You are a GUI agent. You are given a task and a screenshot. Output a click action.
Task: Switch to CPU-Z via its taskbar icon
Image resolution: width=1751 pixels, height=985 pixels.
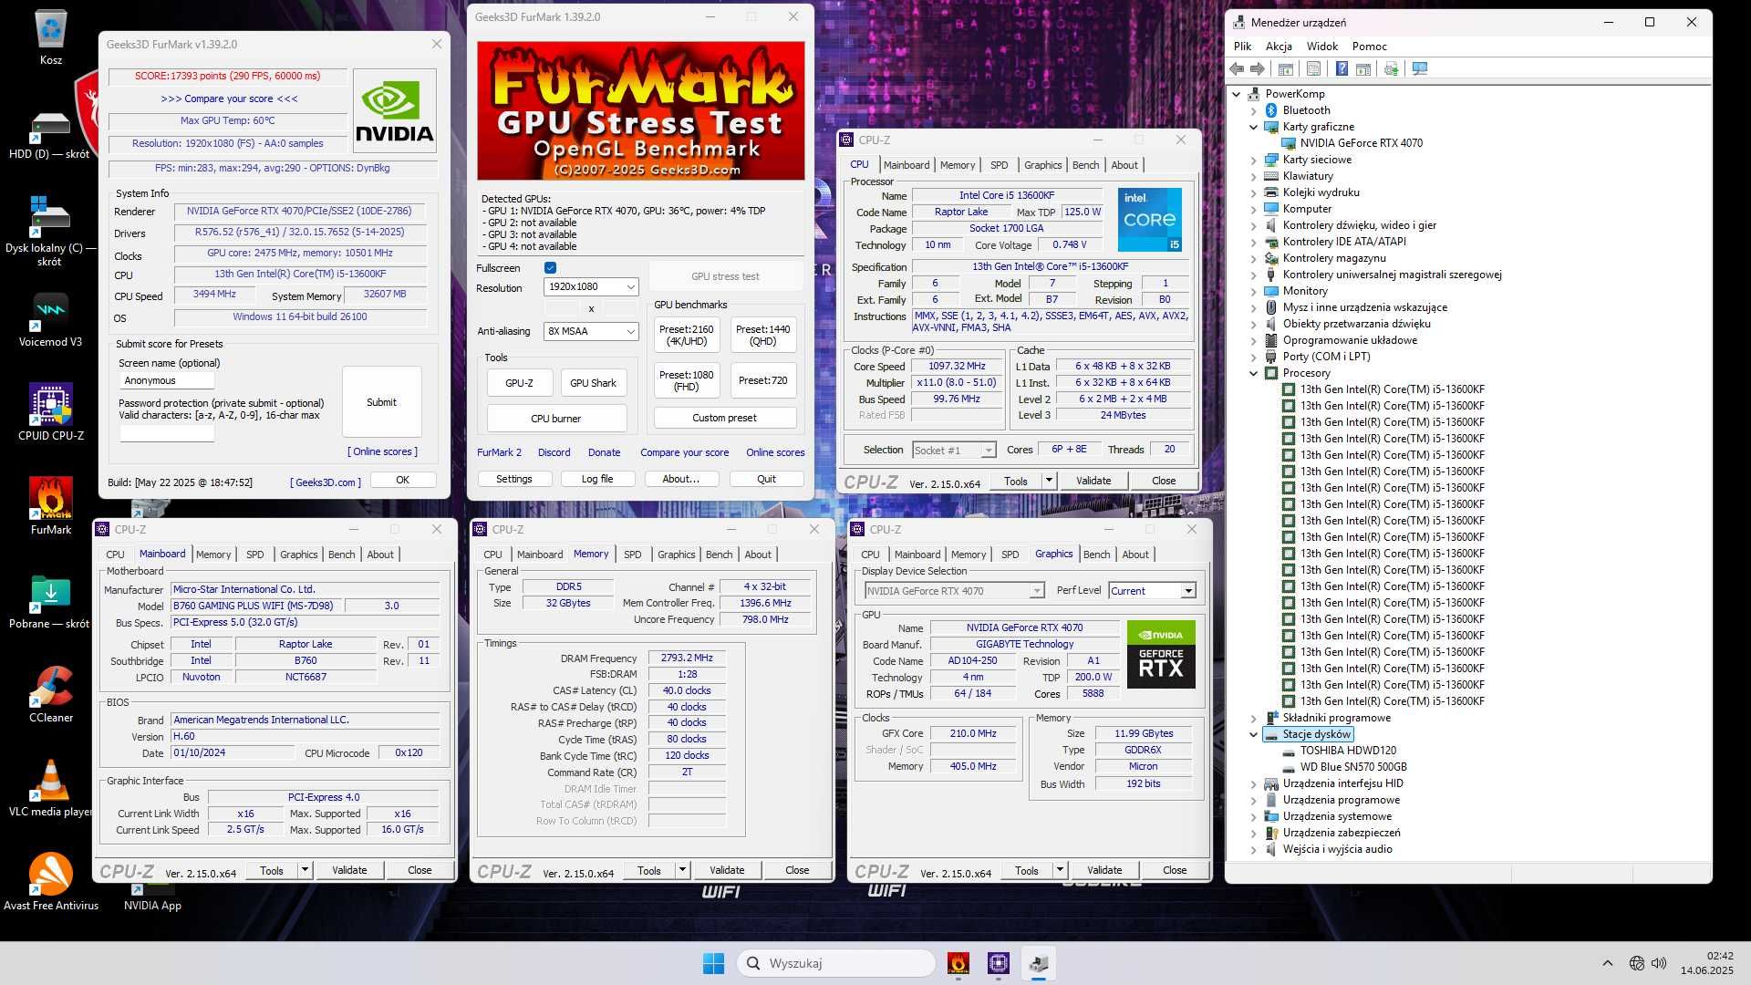click(999, 963)
